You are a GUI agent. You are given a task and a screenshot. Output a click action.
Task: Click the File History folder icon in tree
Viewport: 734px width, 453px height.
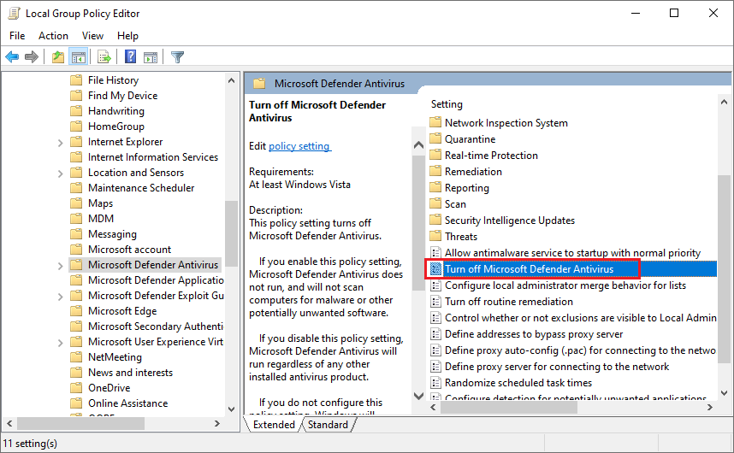76,80
